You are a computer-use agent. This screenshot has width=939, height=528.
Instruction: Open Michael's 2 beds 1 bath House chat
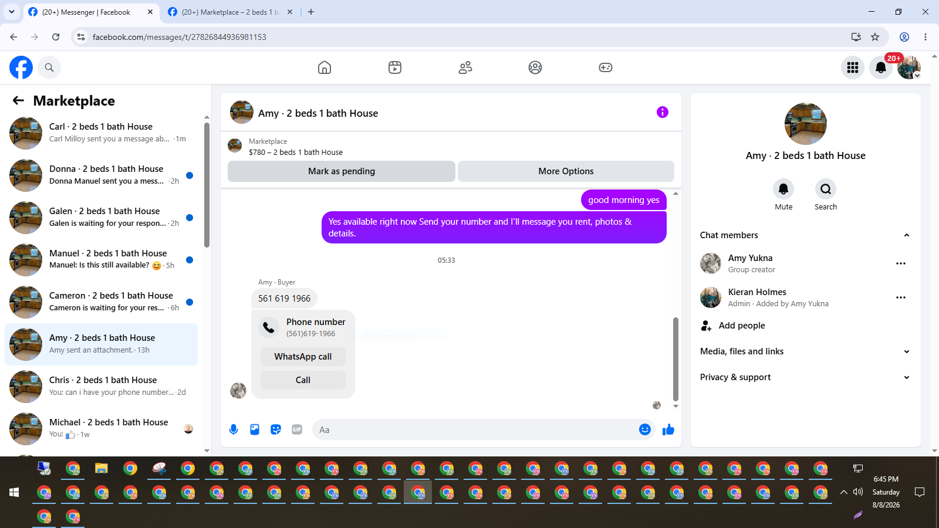(x=101, y=429)
